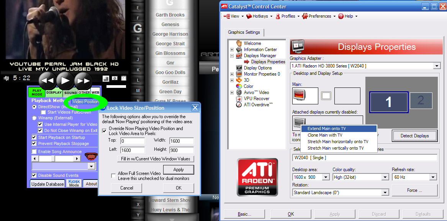Click the ATI Overdrive gauge icon
This screenshot has height=221, width=447.
[x=239, y=105]
